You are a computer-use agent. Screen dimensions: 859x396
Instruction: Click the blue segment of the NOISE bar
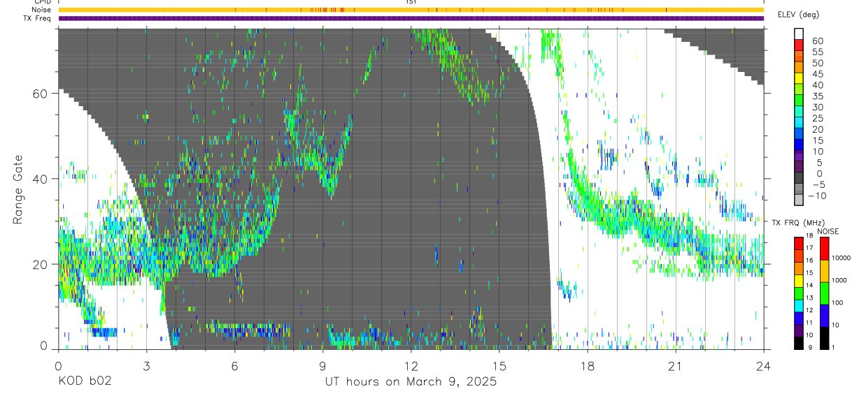click(825, 315)
